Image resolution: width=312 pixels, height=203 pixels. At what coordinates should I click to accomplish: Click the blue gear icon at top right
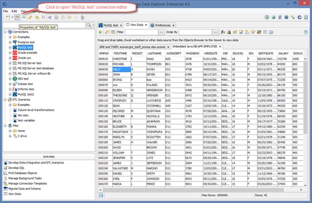[286, 17]
